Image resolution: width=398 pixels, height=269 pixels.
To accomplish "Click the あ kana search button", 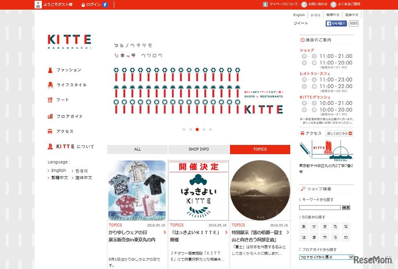I will tap(304, 227).
